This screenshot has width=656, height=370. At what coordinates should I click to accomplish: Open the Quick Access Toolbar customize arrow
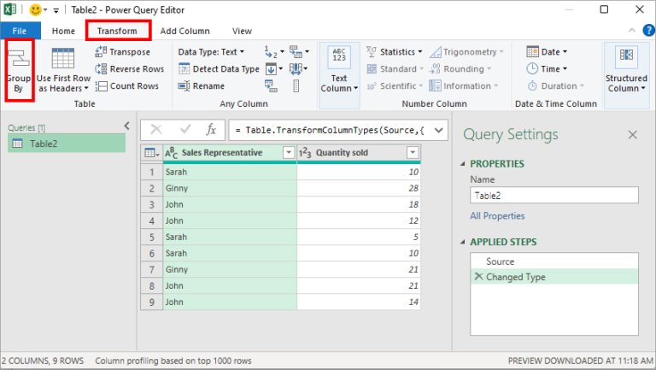(56, 10)
